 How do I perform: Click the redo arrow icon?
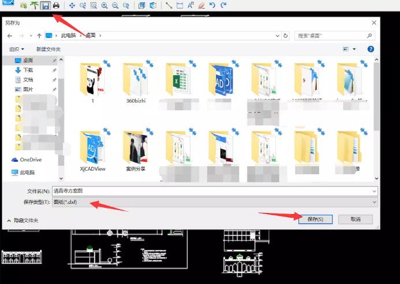[223, 5]
